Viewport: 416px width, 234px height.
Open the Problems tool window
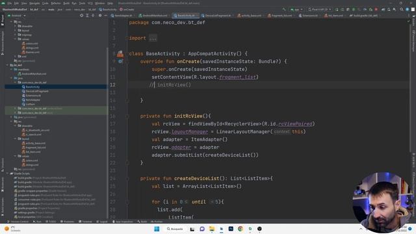click(68, 222)
